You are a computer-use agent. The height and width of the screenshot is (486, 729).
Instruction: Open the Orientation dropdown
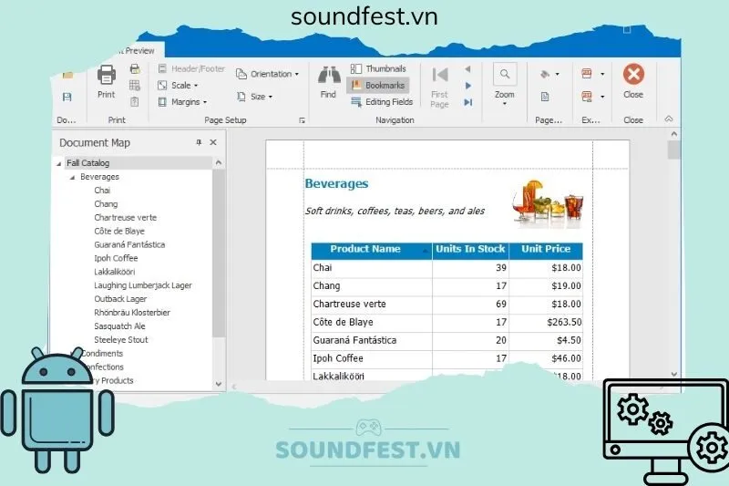(x=265, y=74)
